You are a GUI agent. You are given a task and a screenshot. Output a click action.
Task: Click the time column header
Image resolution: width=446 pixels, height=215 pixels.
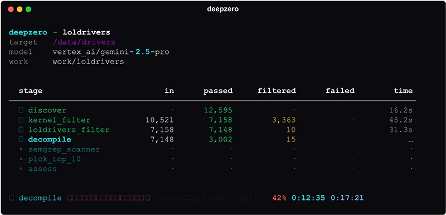coord(403,91)
